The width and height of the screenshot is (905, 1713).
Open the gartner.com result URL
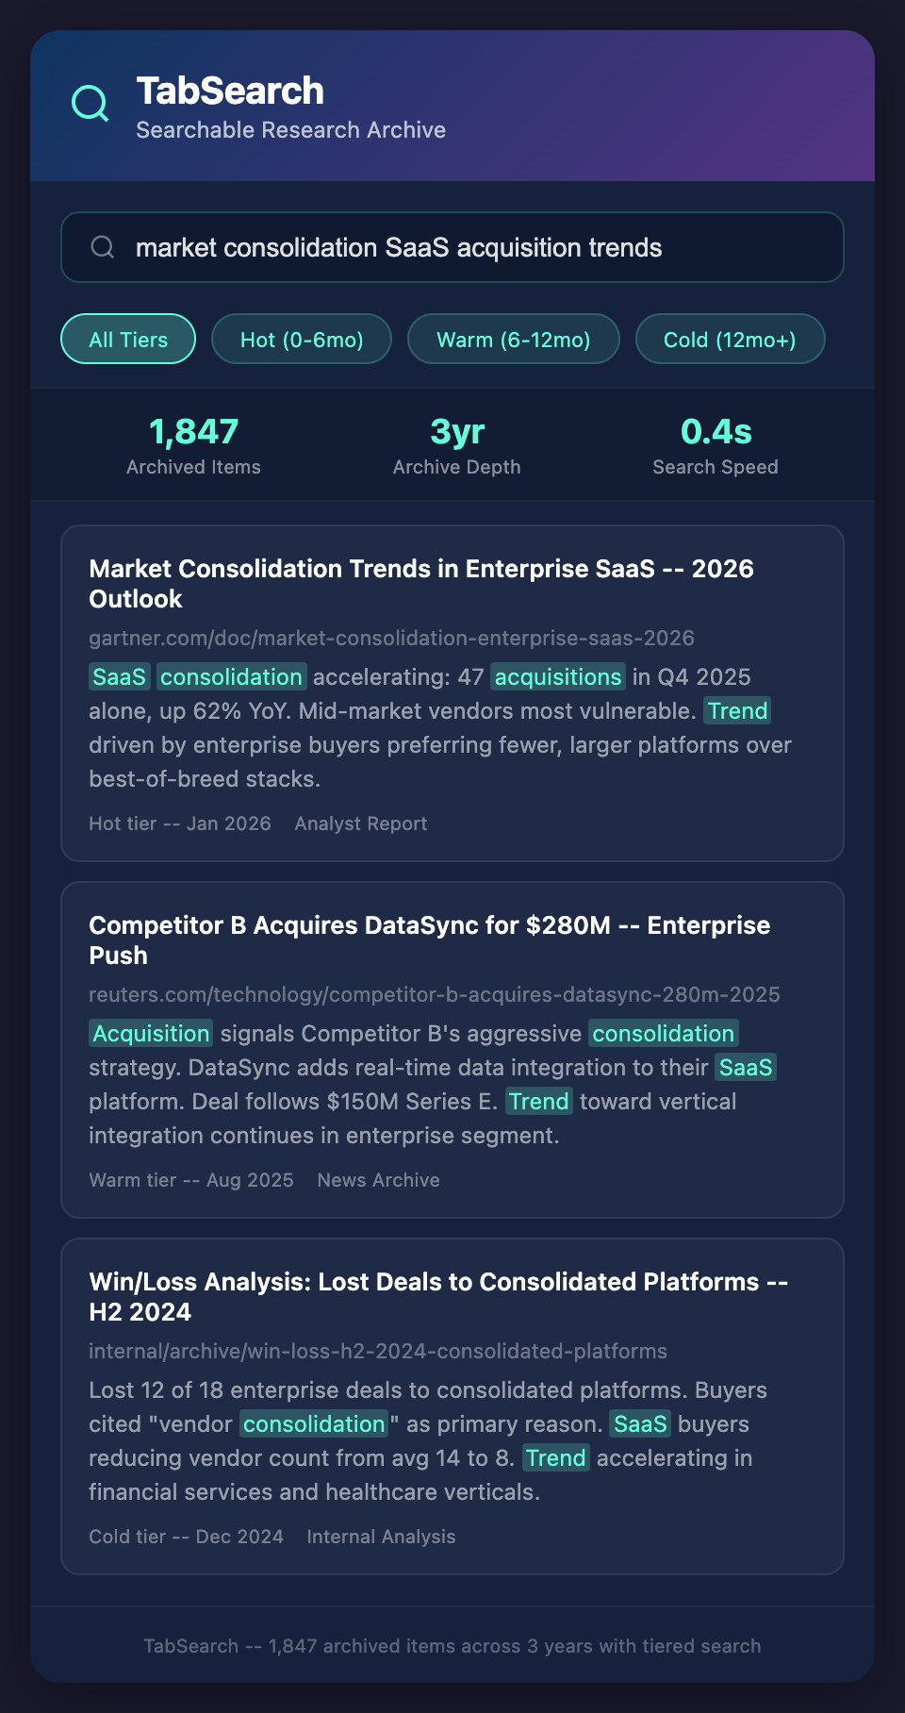pyautogui.click(x=391, y=638)
